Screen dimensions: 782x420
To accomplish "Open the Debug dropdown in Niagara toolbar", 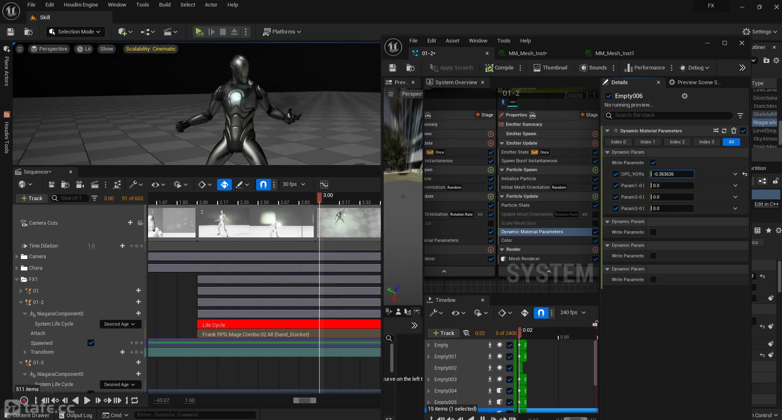I will 694,68.
